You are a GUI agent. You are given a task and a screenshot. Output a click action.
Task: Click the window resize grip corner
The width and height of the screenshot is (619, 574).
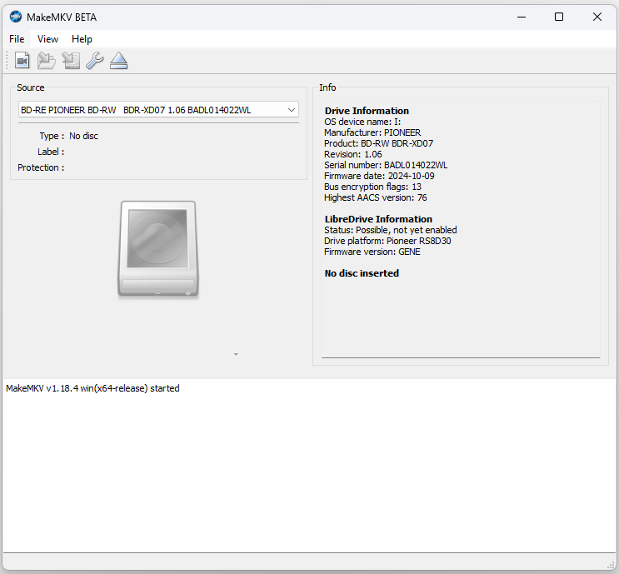tap(612, 566)
